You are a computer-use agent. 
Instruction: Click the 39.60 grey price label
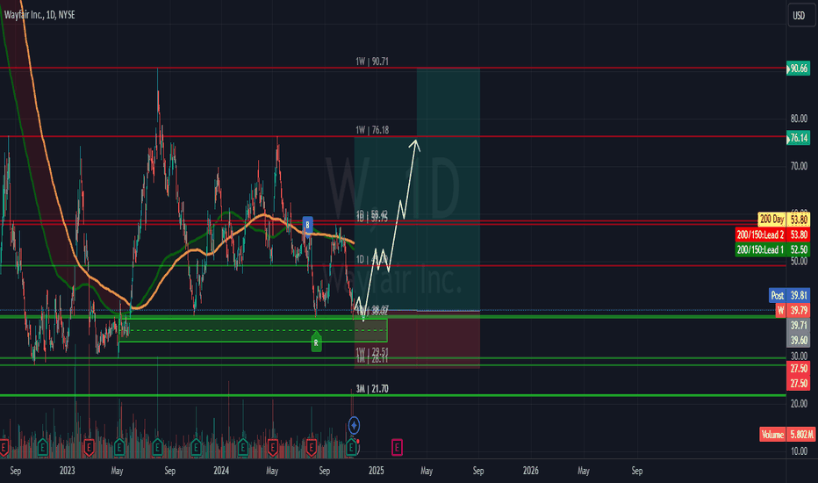coord(798,341)
